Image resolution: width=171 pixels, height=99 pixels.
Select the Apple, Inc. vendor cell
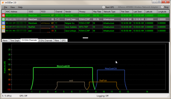click(x=71, y=15)
